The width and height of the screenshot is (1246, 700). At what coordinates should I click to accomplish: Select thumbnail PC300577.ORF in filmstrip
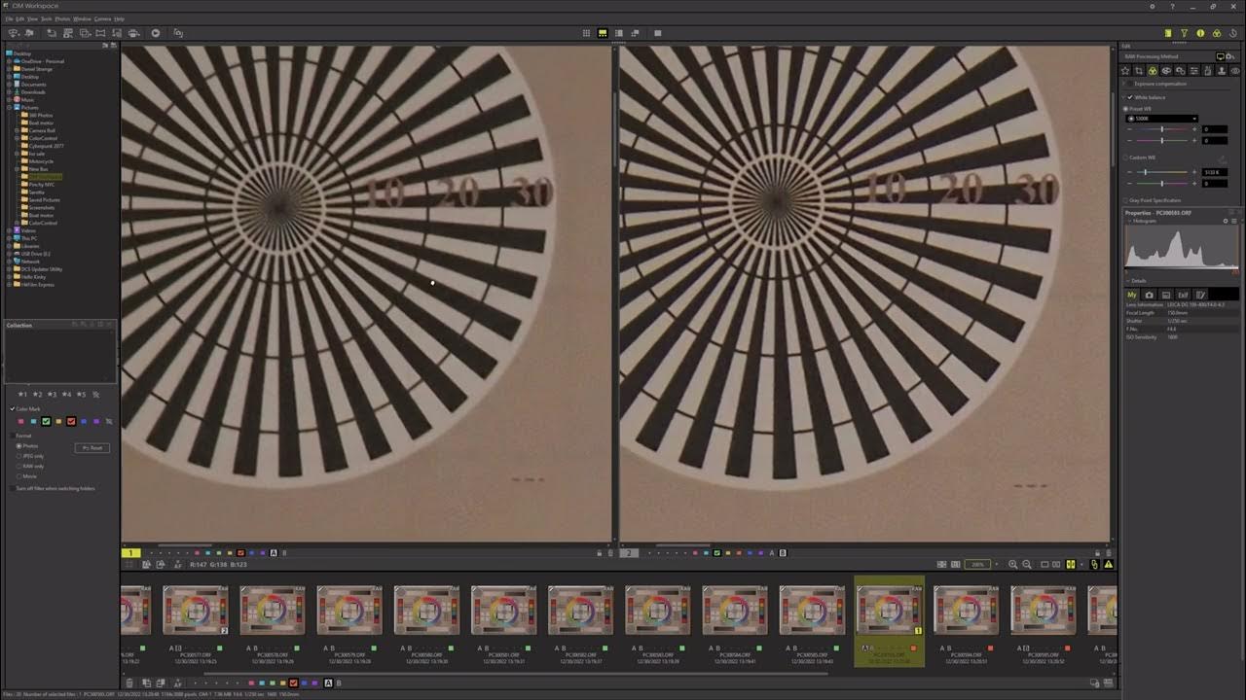(x=195, y=612)
